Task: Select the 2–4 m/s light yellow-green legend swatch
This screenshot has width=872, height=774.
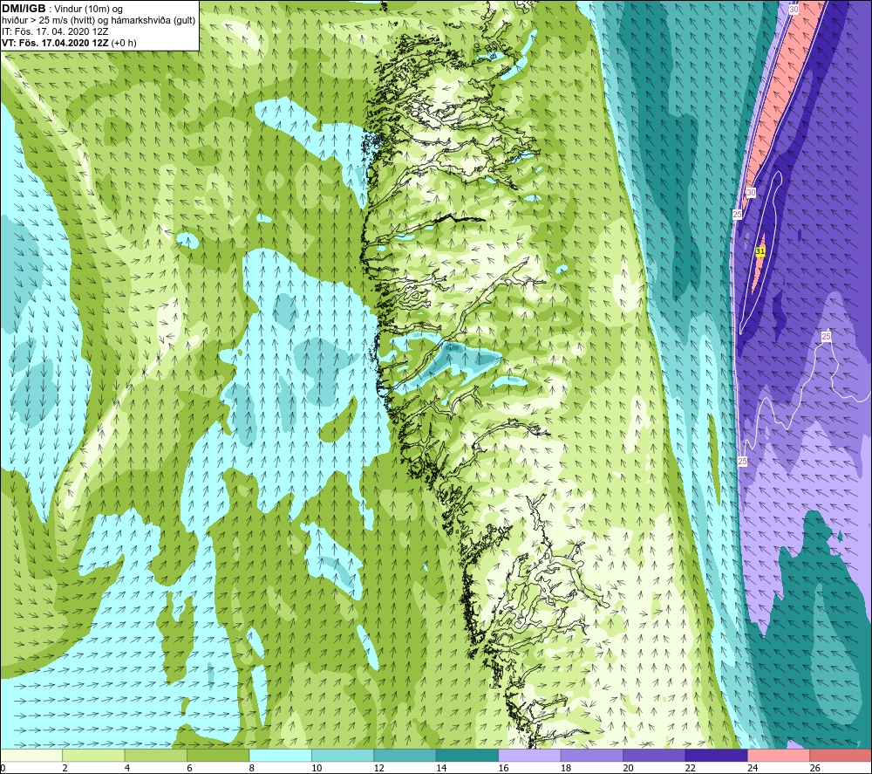Action: (x=93, y=755)
